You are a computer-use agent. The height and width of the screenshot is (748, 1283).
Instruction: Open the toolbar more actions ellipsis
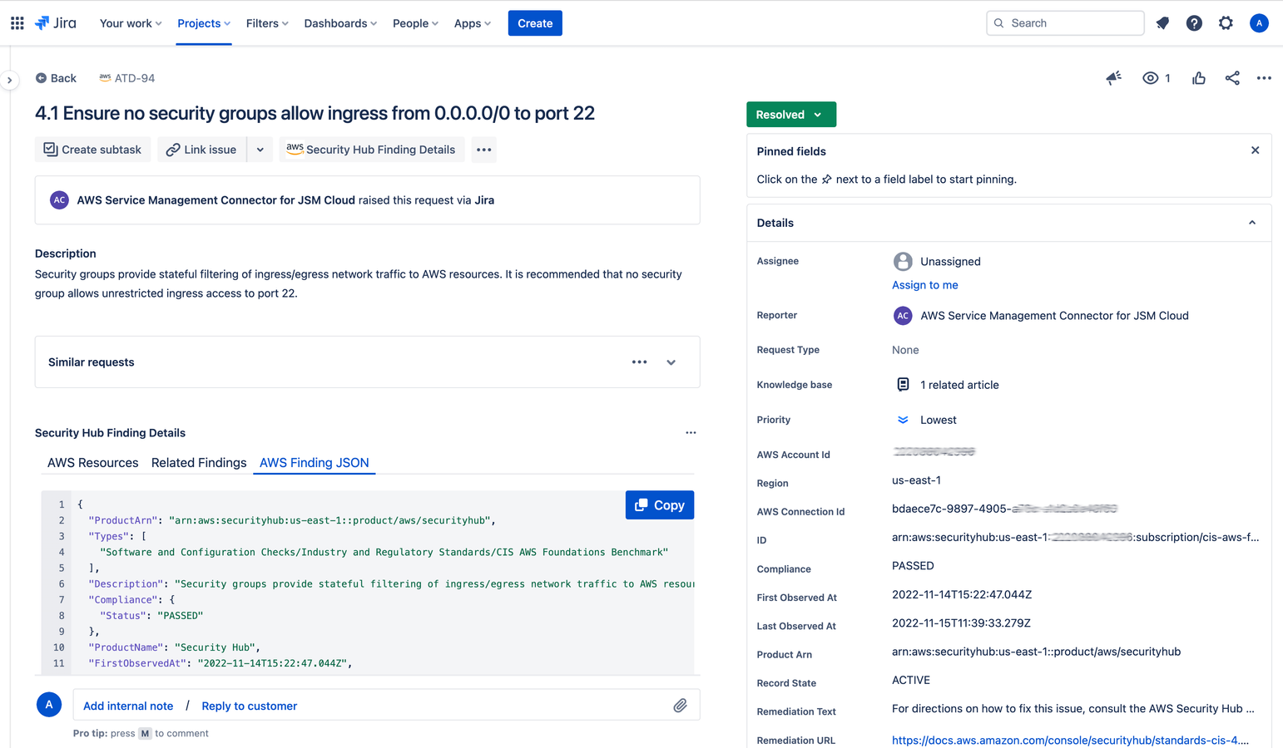483,150
